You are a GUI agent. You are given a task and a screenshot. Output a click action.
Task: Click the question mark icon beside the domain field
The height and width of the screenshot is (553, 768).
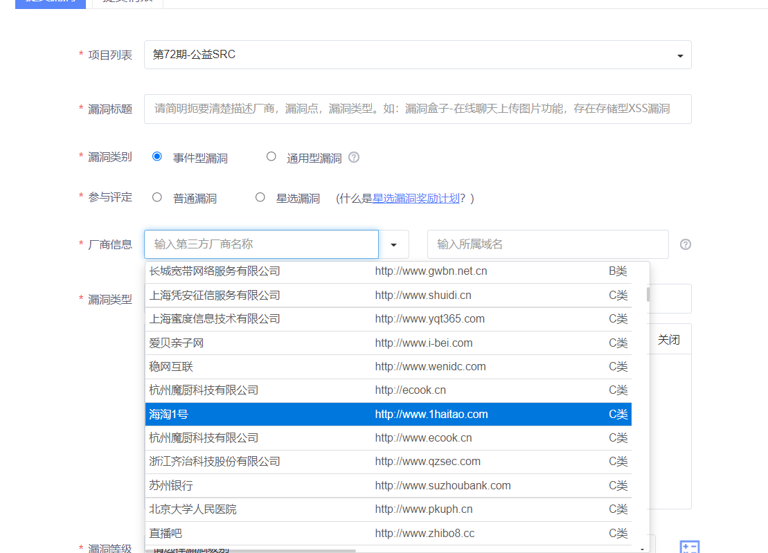pyautogui.click(x=685, y=244)
